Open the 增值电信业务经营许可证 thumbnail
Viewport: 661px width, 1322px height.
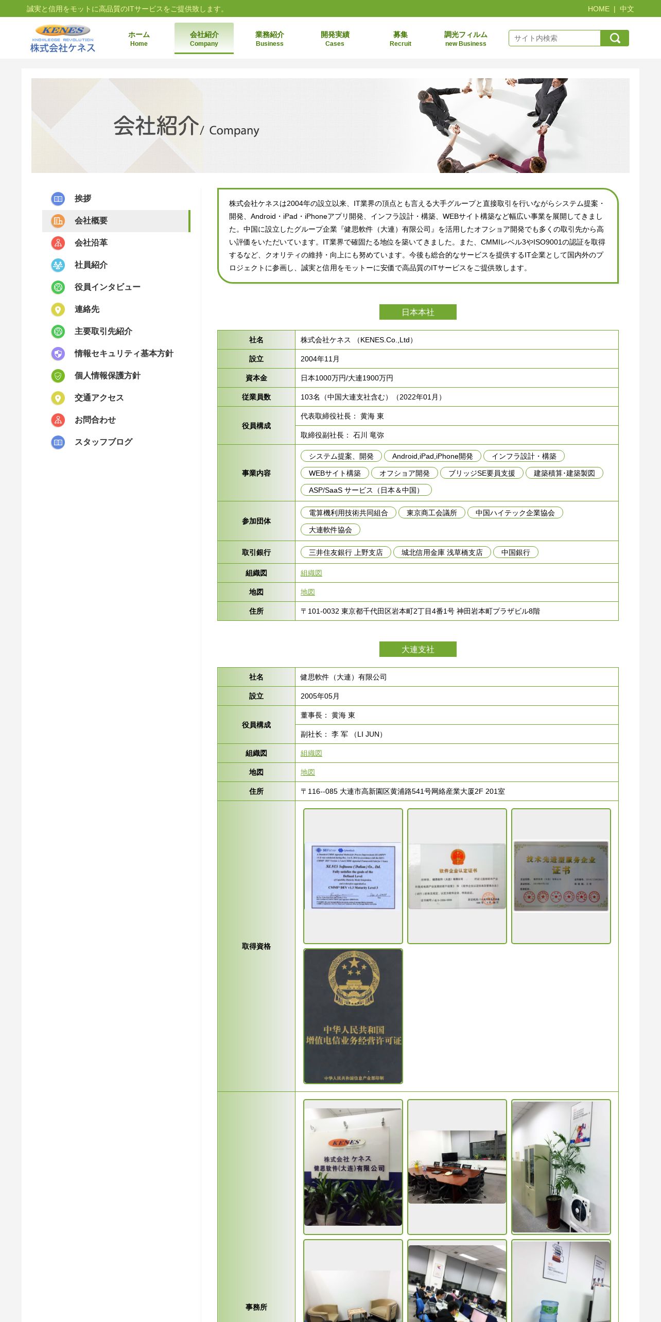click(x=353, y=1016)
